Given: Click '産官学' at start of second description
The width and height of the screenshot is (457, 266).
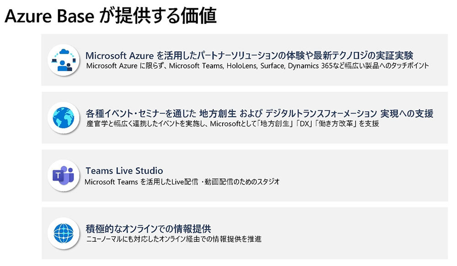Looking at the screenshot, I should [x=94, y=124].
